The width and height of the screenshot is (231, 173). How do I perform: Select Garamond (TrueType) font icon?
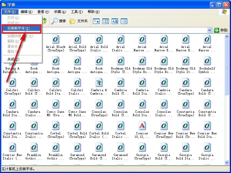click(77, 147)
